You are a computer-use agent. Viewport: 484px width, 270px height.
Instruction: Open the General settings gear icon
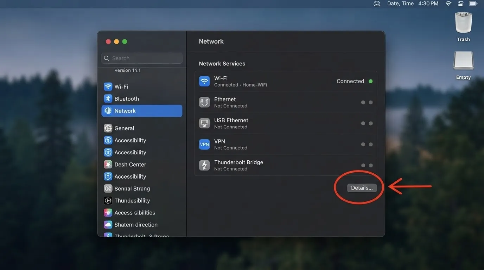[108, 128]
